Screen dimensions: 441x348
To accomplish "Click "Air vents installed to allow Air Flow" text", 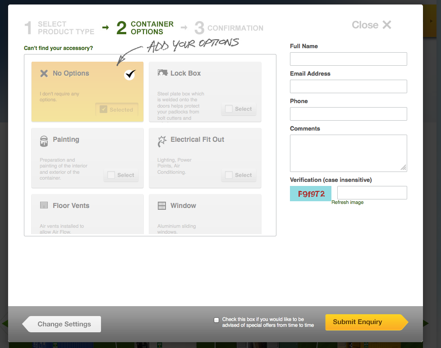I will 62,229.
